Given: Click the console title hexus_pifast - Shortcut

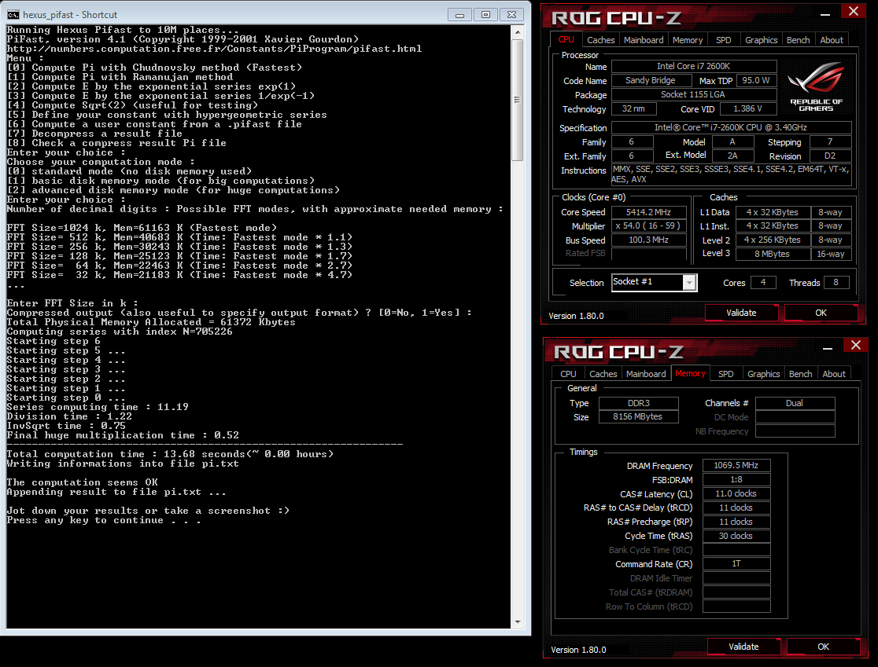Looking at the screenshot, I should (x=70, y=15).
